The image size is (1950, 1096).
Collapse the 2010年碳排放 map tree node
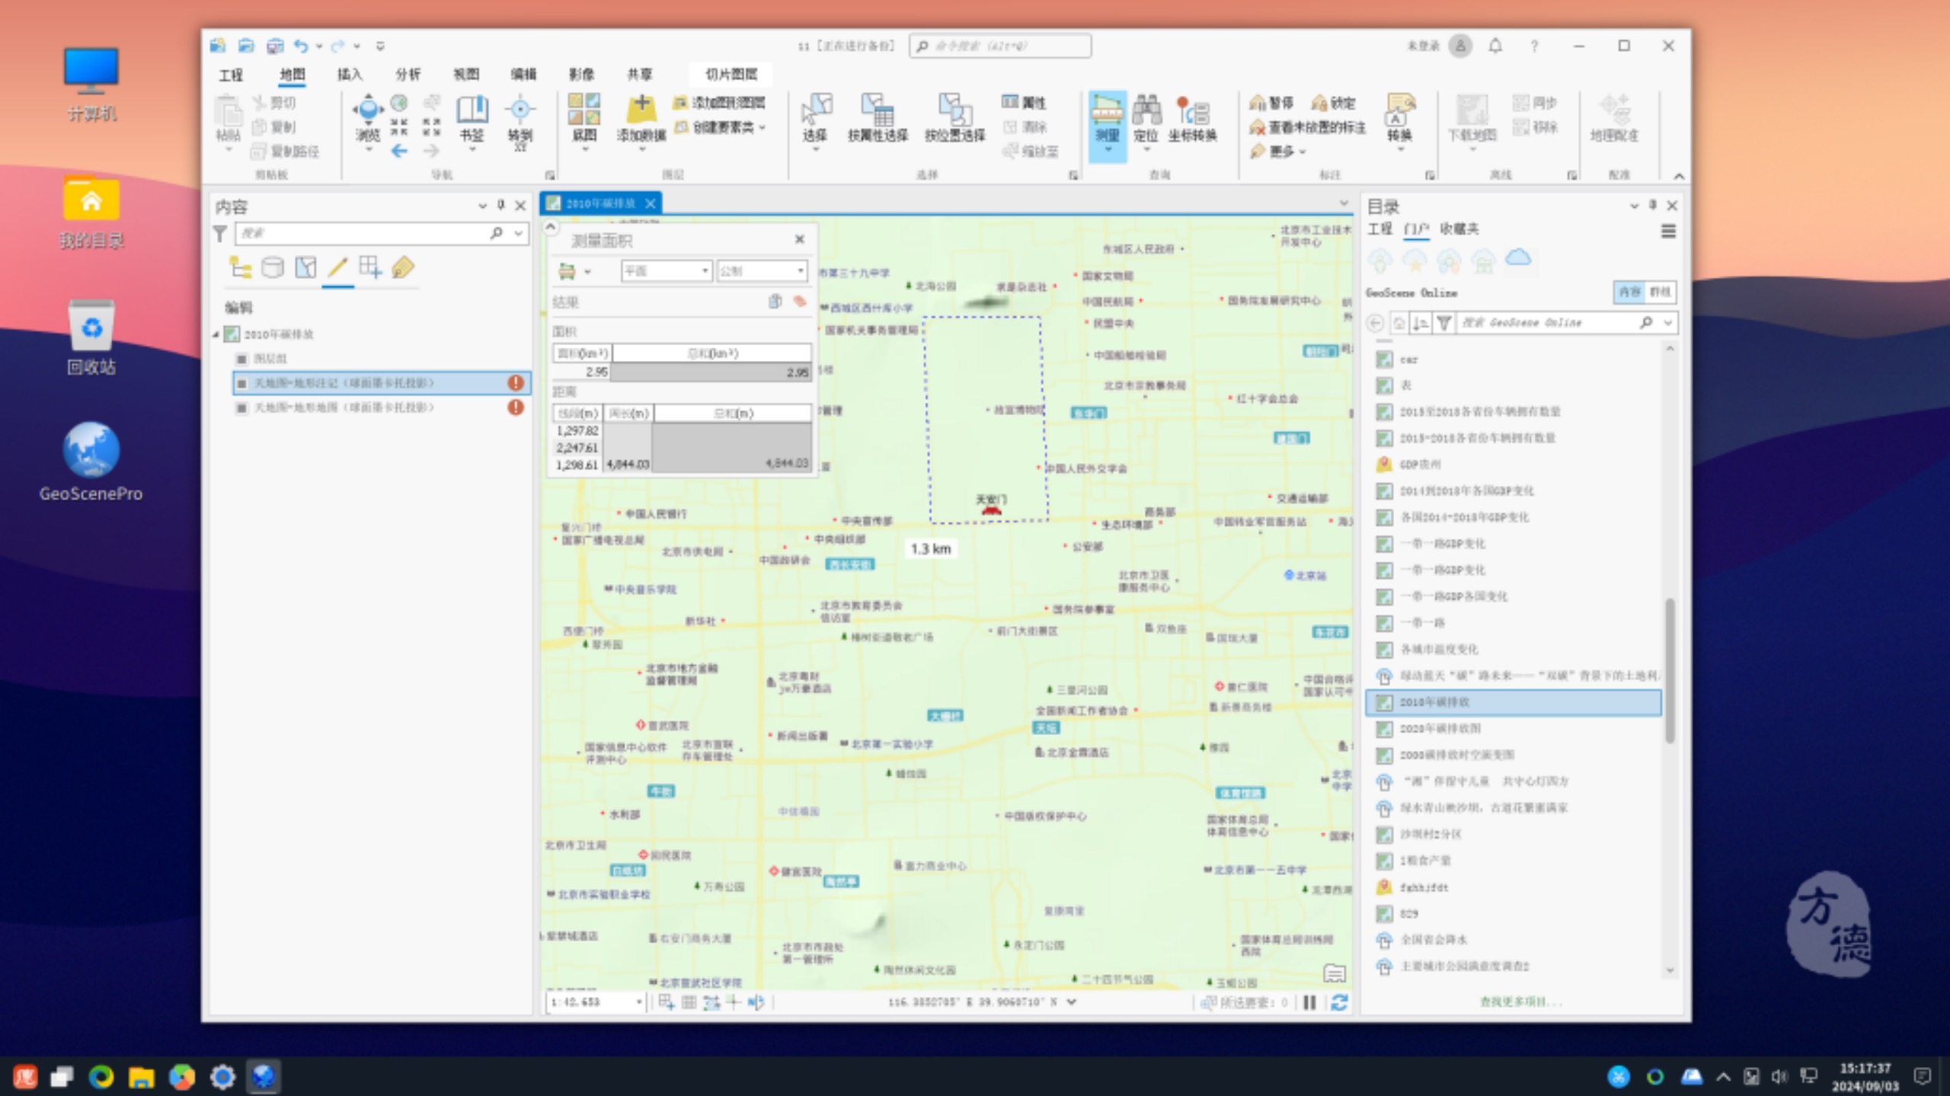pyautogui.click(x=216, y=334)
